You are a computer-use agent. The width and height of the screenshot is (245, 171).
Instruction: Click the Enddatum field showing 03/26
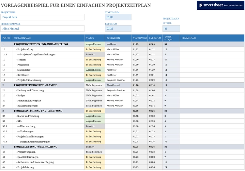pos(118,29)
